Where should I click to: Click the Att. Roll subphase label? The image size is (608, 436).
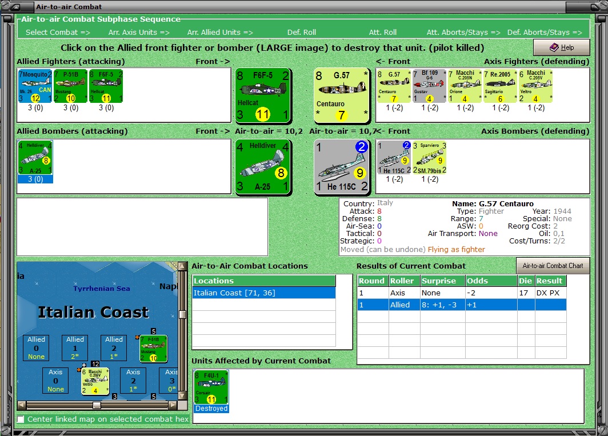pyautogui.click(x=382, y=32)
